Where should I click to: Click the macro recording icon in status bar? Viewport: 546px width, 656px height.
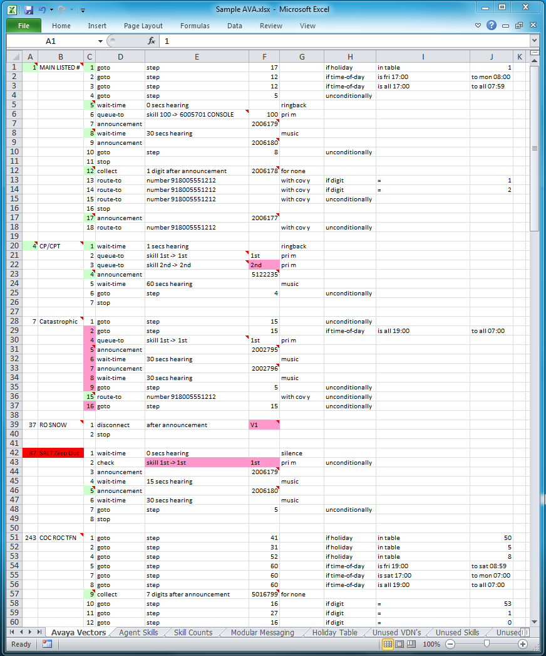click(47, 644)
